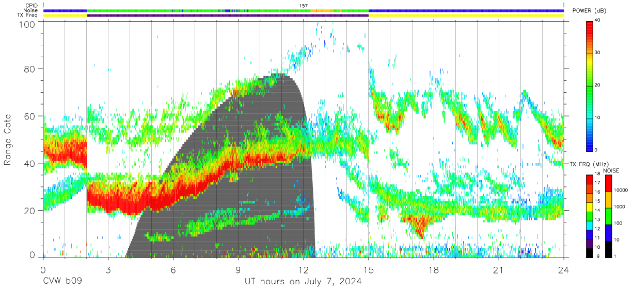Click the TX FRQ legend tick label 11
The height and width of the screenshot is (292, 634).
coord(598,238)
